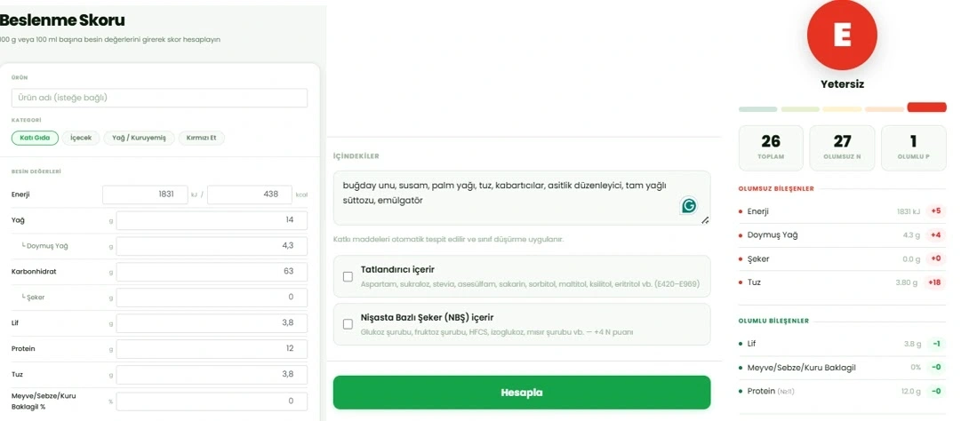Click the Toplam 26 score card
Image resolution: width=961 pixels, height=421 pixels.
pos(771,147)
